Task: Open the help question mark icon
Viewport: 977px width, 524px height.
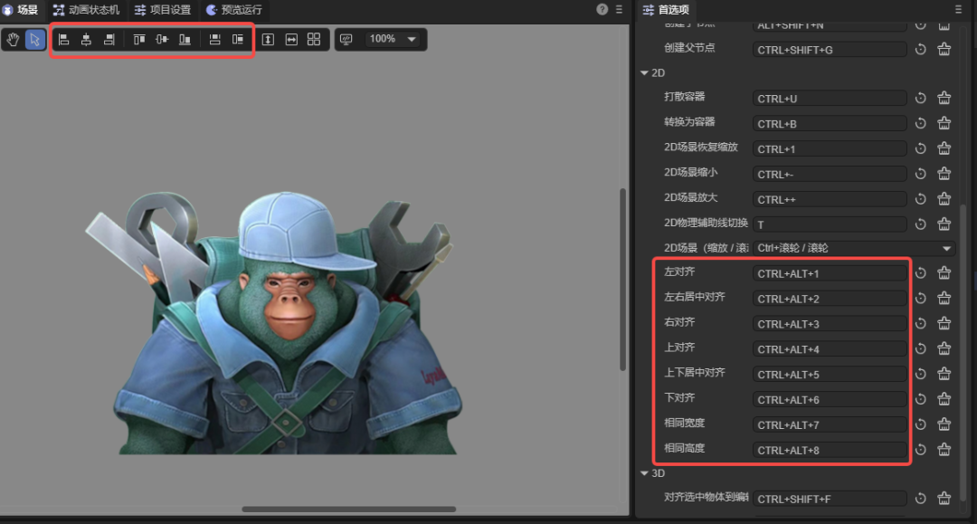Action: (602, 9)
